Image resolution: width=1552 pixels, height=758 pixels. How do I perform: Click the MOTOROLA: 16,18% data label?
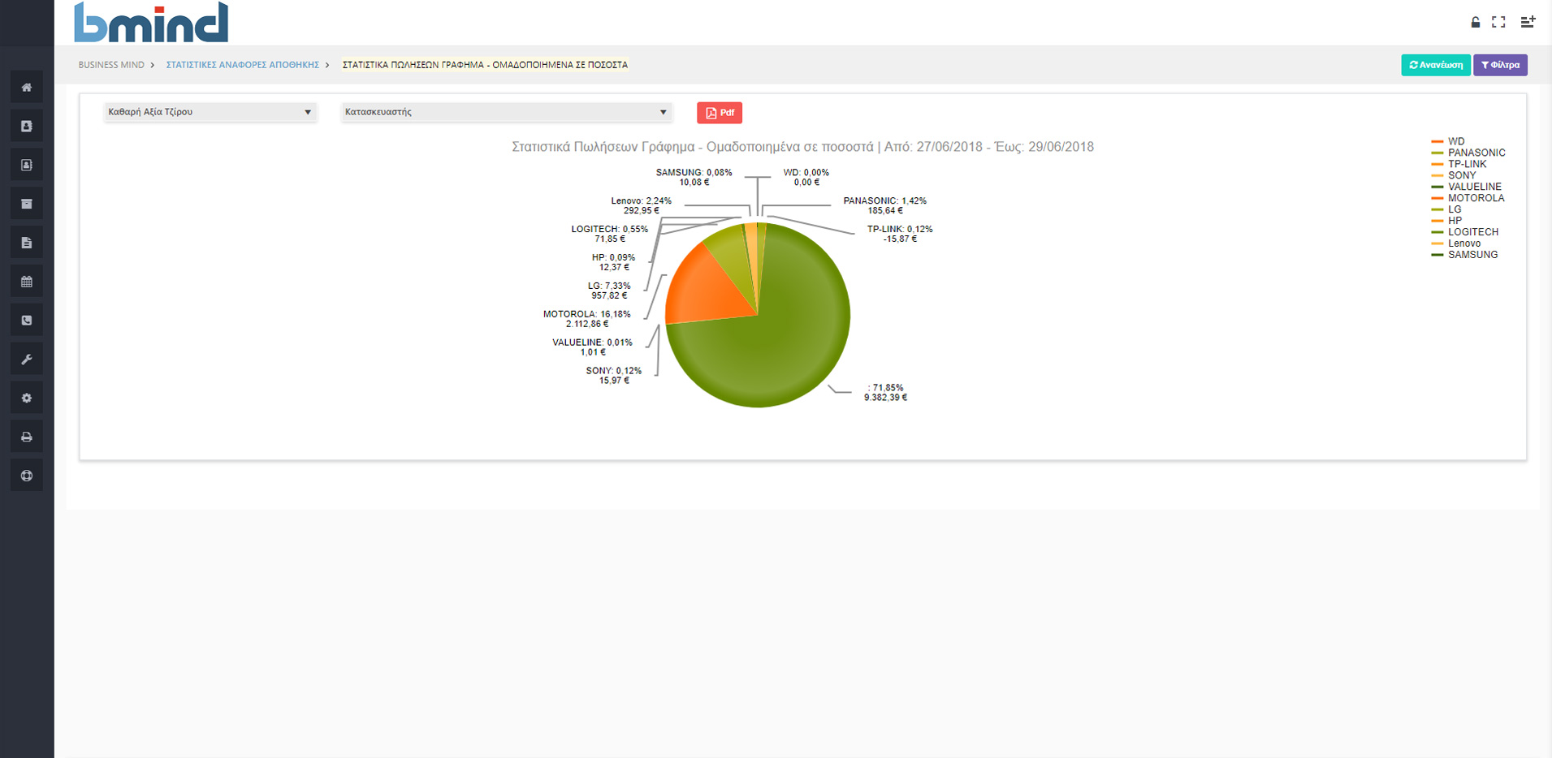[x=586, y=319]
